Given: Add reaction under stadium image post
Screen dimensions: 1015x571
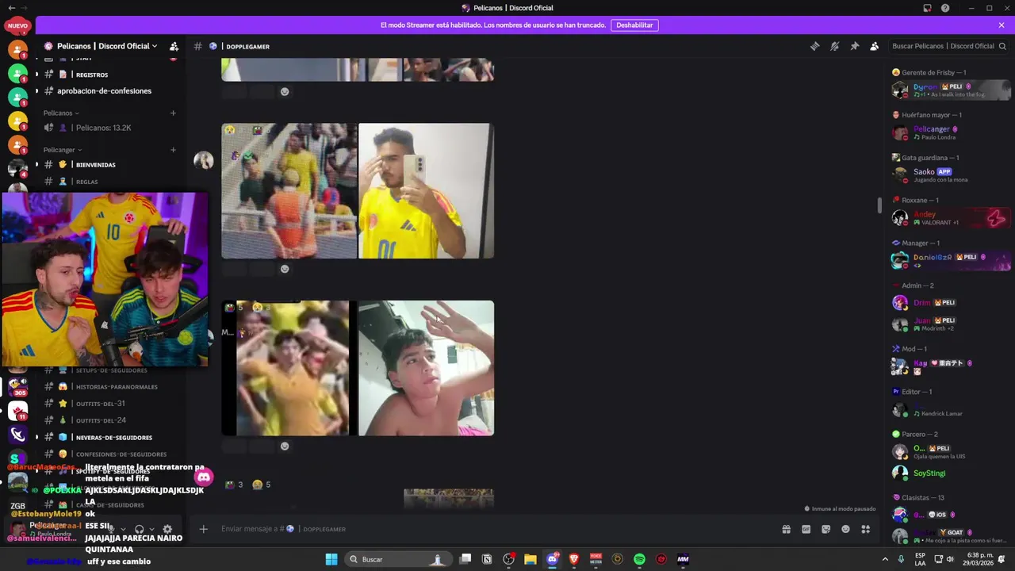Looking at the screenshot, I should [x=285, y=269].
